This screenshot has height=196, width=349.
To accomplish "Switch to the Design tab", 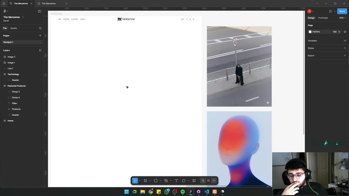I will point(311,18).
